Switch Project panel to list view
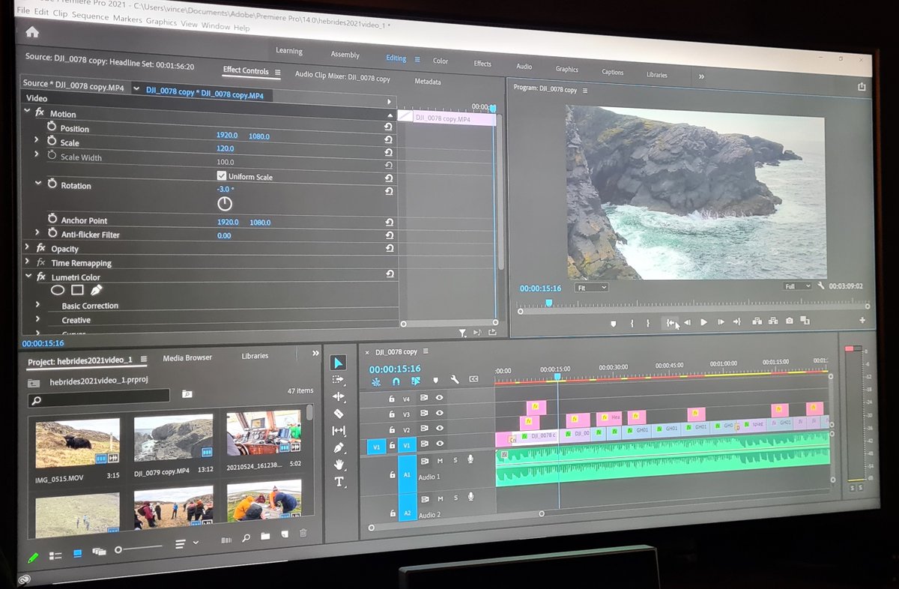899x589 pixels. click(x=55, y=555)
